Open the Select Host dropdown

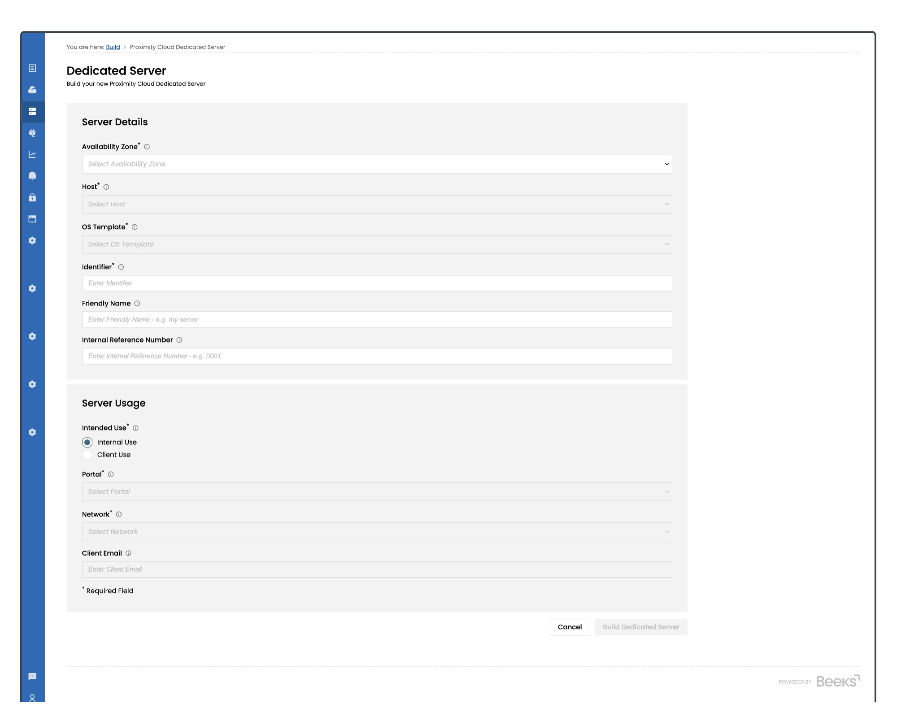pyautogui.click(x=377, y=205)
